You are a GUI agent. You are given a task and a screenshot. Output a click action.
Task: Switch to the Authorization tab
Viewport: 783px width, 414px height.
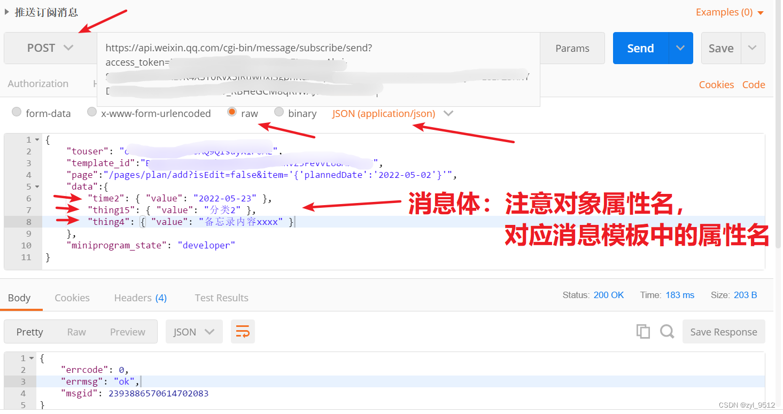(x=38, y=84)
